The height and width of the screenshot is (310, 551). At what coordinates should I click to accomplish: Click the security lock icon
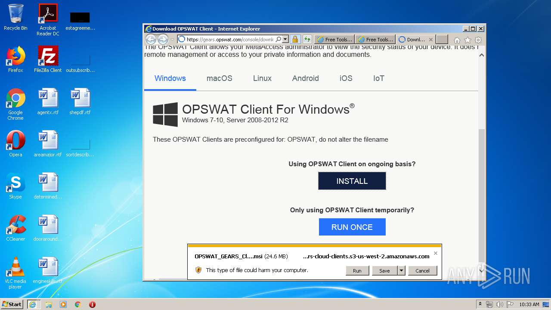click(295, 39)
